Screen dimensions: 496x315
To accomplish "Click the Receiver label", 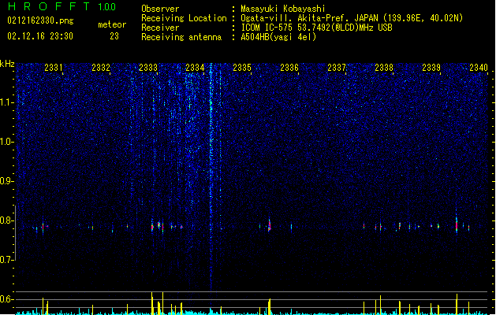I will click(160, 28).
